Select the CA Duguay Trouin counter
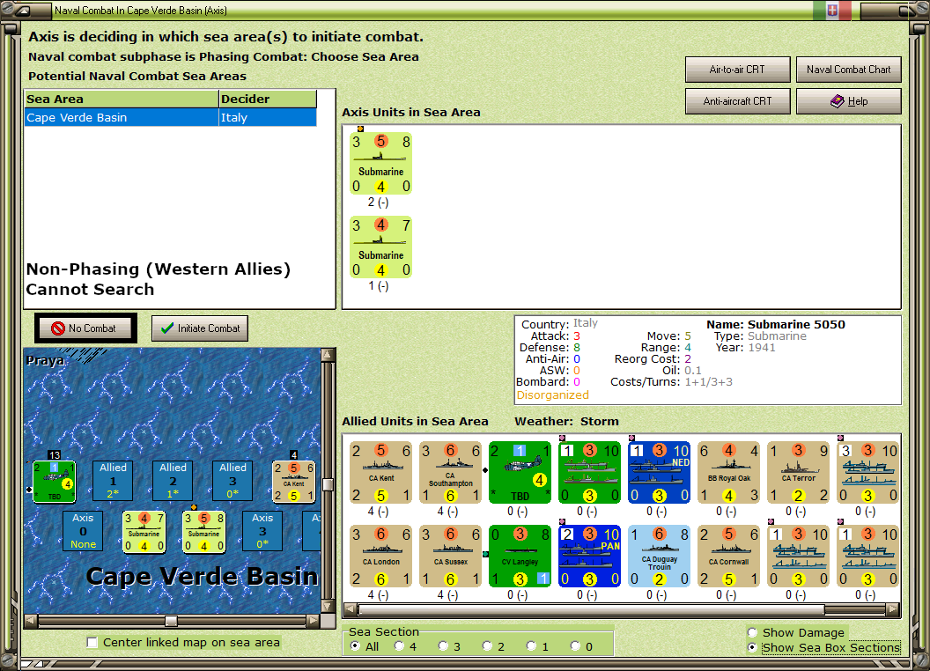Viewport: 930px width, 671px height. point(659,556)
